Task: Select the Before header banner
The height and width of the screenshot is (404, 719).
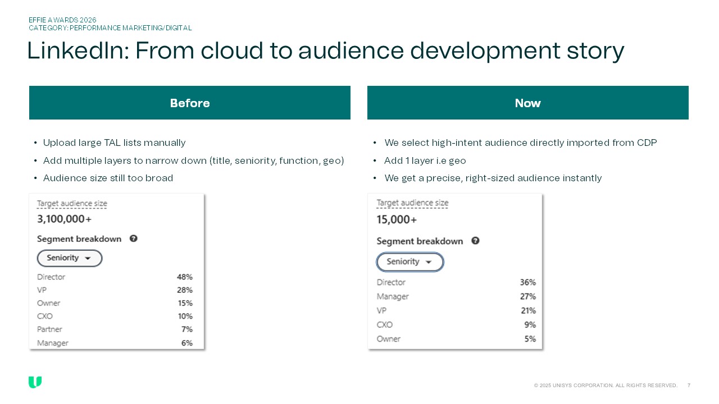Action: click(190, 103)
